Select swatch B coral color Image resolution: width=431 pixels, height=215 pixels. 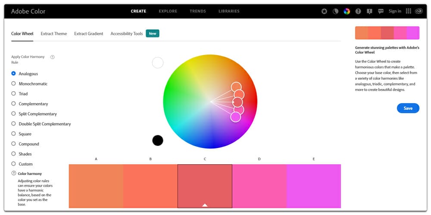tap(150, 186)
